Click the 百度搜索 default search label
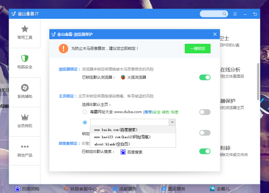This screenshot has width=269, height=193. [x=135, y=152]
